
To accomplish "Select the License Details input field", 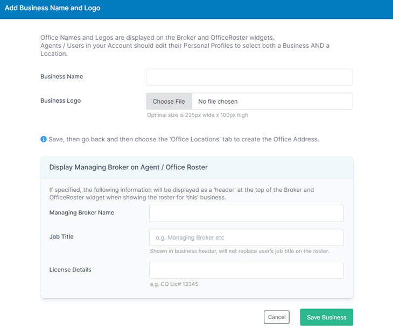I will point(247,270).
